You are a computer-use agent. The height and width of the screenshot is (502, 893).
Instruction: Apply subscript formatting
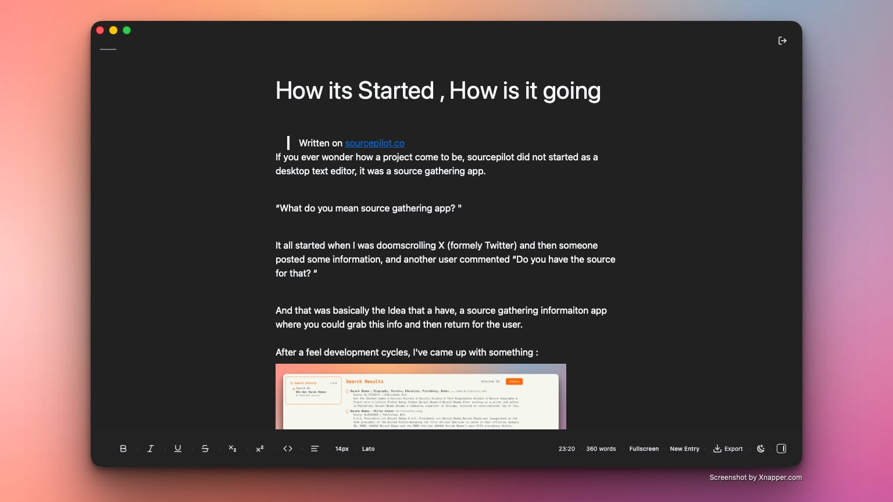[233, 449]
